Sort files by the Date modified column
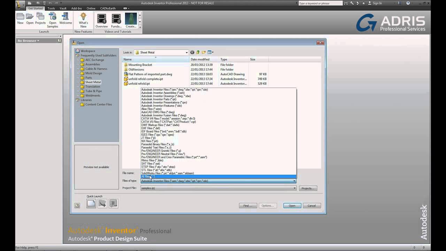The height and width of the screenshot is (251, 446). [204, 59]
